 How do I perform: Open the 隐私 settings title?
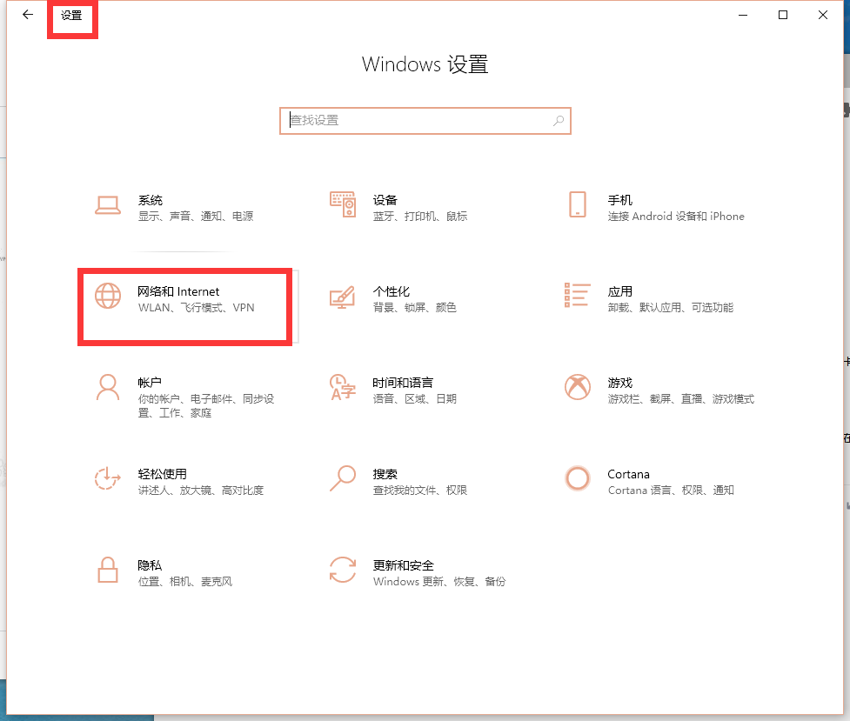tap(150, 564)
